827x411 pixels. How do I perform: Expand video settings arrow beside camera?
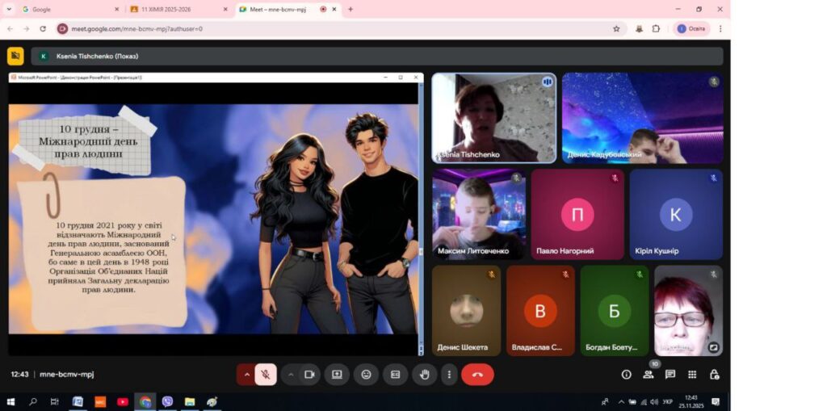pyautogui.click(x=290, y=375)
